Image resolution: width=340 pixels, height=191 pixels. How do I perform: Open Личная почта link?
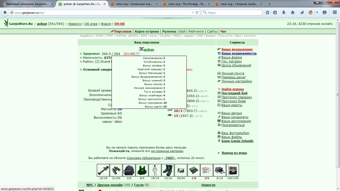[233, 73]
